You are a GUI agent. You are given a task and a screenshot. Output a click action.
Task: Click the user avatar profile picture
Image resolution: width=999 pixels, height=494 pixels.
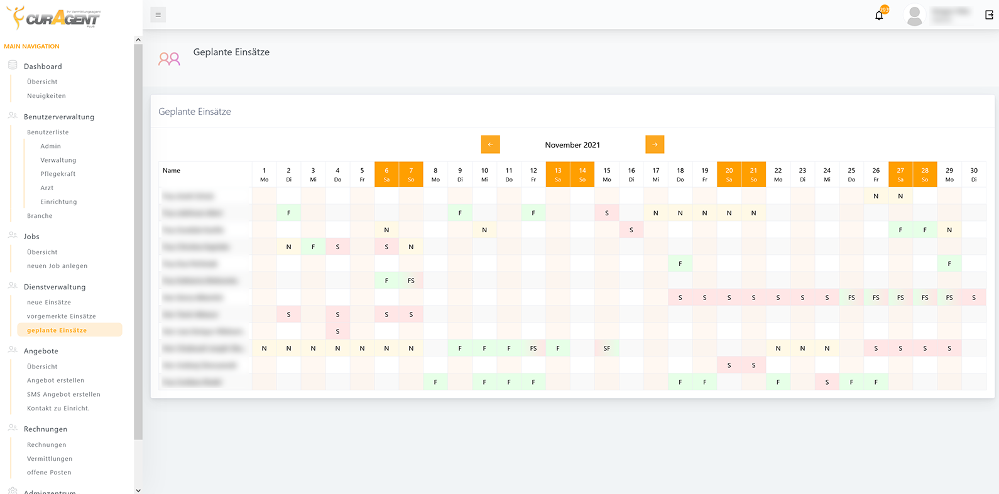coord(914,15)
